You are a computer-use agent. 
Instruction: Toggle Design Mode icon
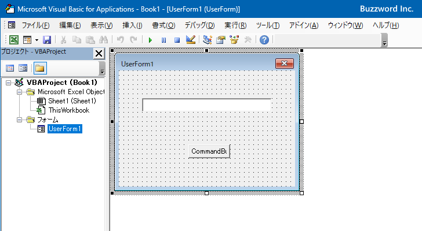pos(191,40)
